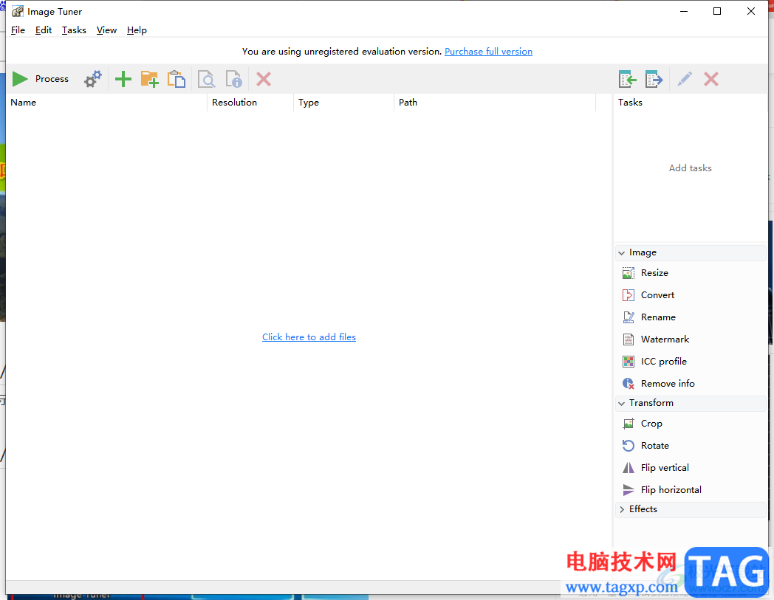The width and height of the screenshot is (774, 600).
Task: Maximize the Image Tuner window
Action: coord(717,11)
